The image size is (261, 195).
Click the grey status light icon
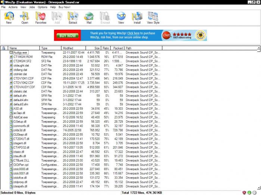[x=255, y=192]
